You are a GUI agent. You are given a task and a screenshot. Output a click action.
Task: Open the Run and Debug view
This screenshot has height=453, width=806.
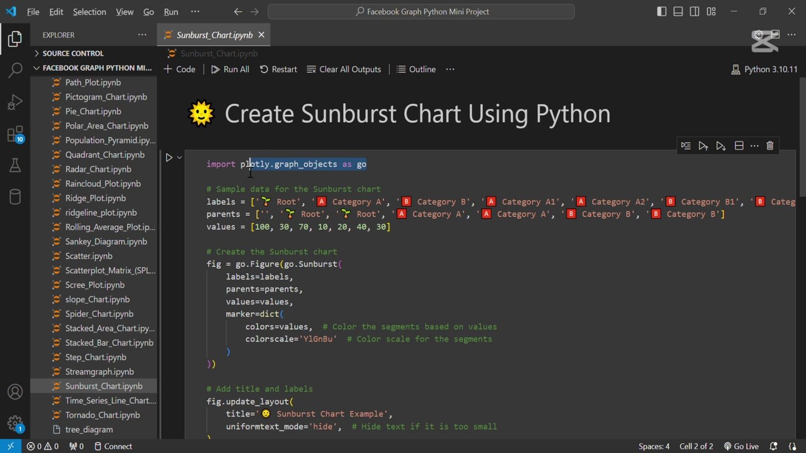(15, 102)
